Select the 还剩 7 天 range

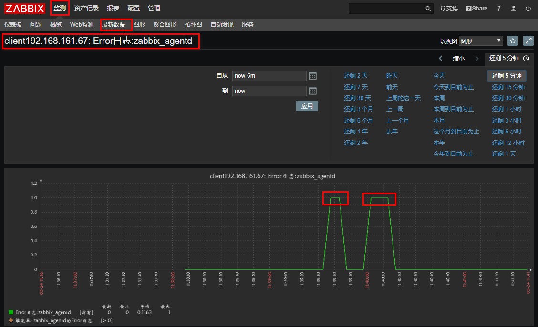click(x=356, y=87)
